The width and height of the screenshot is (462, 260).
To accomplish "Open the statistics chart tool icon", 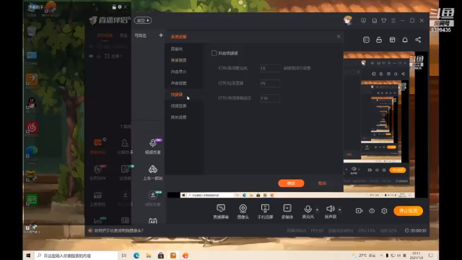I will (98, 220).
